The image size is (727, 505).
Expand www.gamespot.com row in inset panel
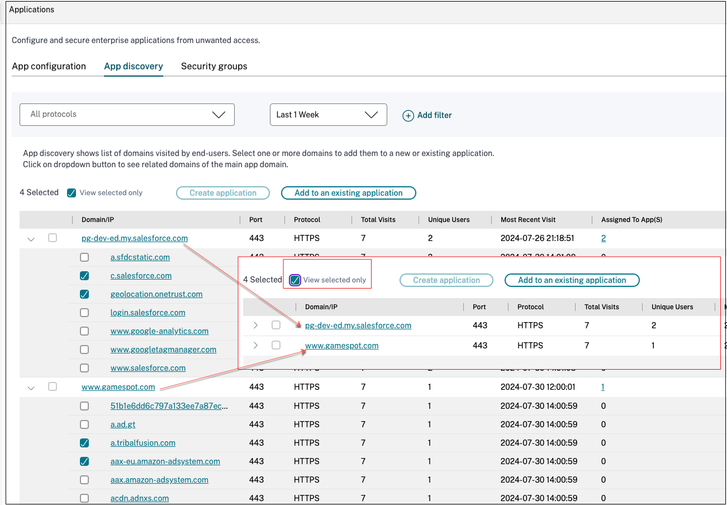tap(256, 345)
